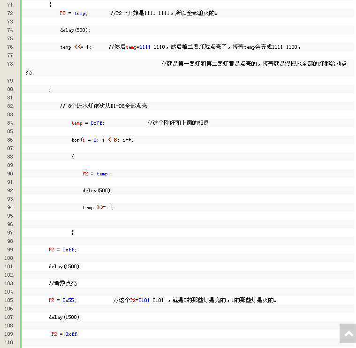
Task: Click 'temp >>= 1;' on line 94
Action: [x=98, y=207]
